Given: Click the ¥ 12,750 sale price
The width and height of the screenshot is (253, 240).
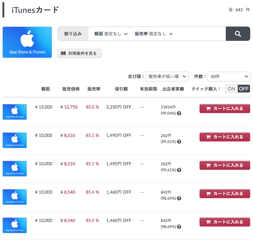Looking at the screenshot, I should click(69, 107).
